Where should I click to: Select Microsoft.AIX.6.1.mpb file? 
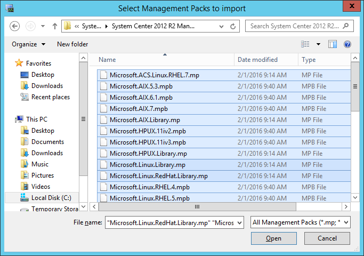(x=224, y=98)
